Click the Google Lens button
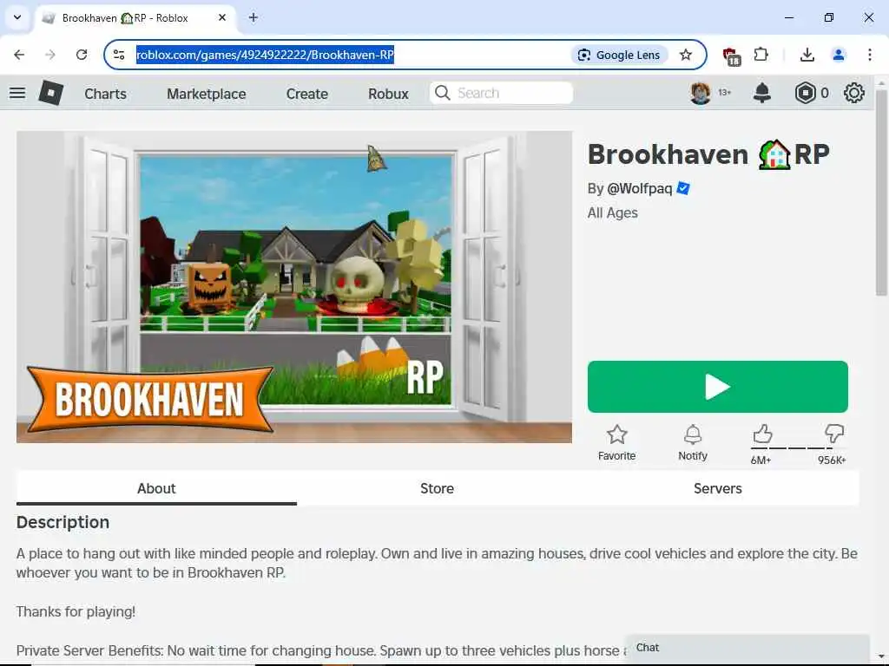 click(x=619, y=55)
